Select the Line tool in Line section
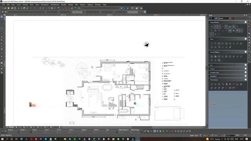The width and height of the screenshot is (251, 141). (212, 43)
